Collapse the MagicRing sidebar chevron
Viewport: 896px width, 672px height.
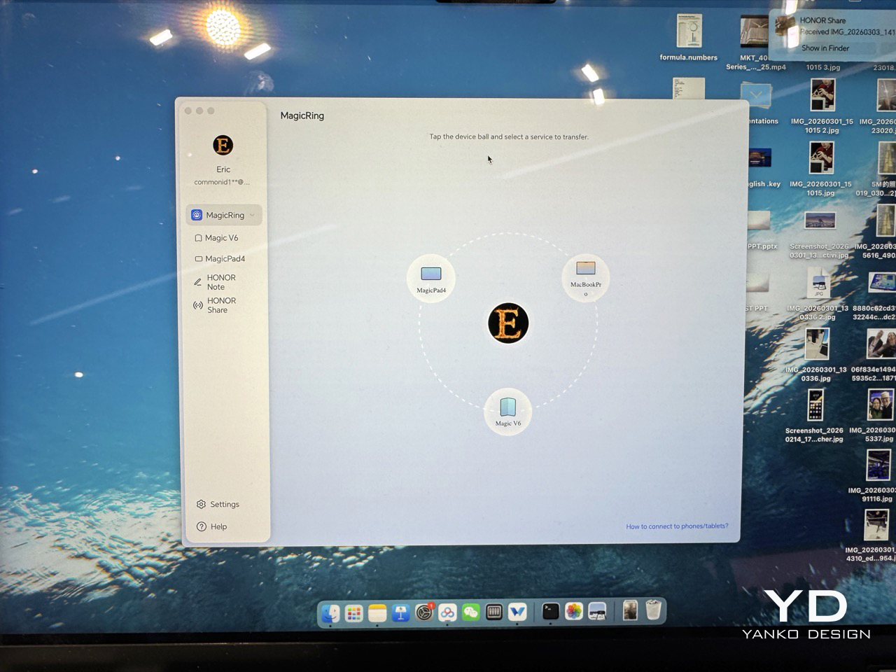[x=252, y=215]
